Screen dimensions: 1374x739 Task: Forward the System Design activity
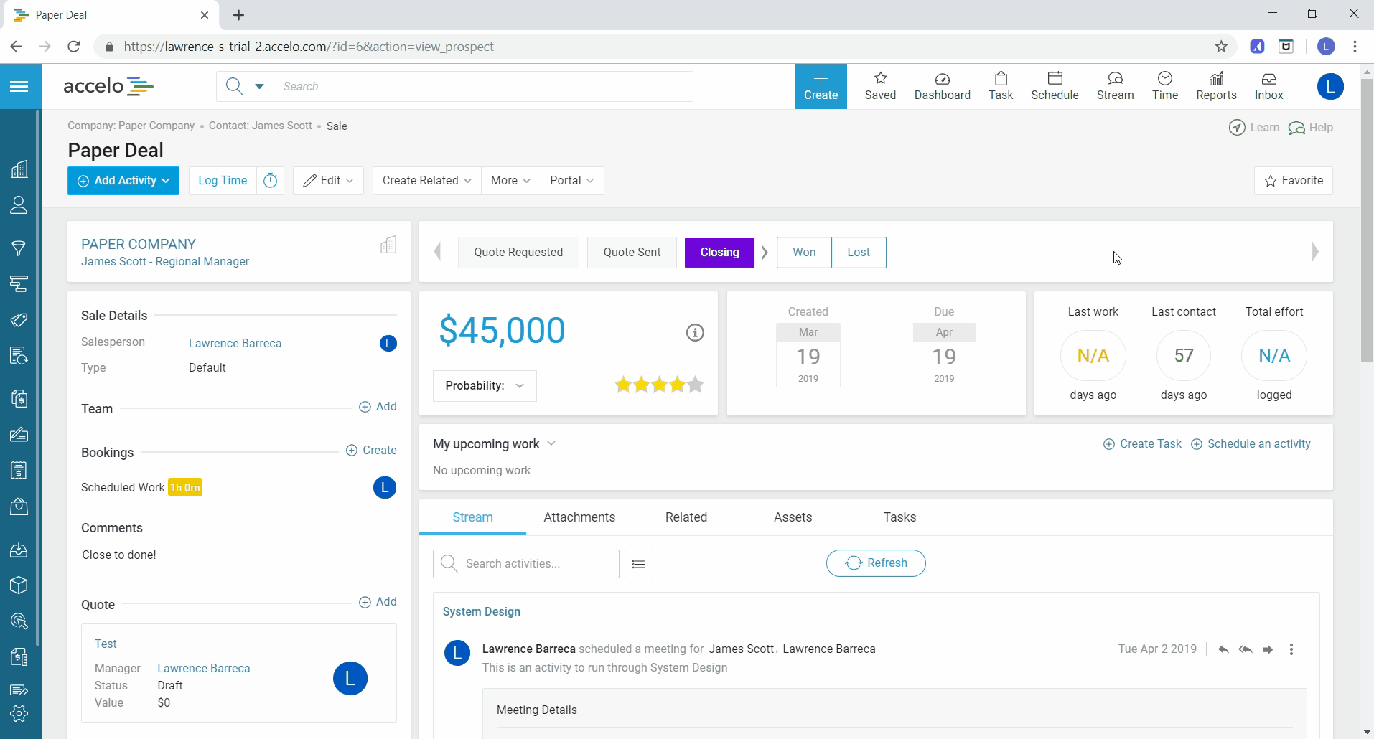[x=1268, y=649]
